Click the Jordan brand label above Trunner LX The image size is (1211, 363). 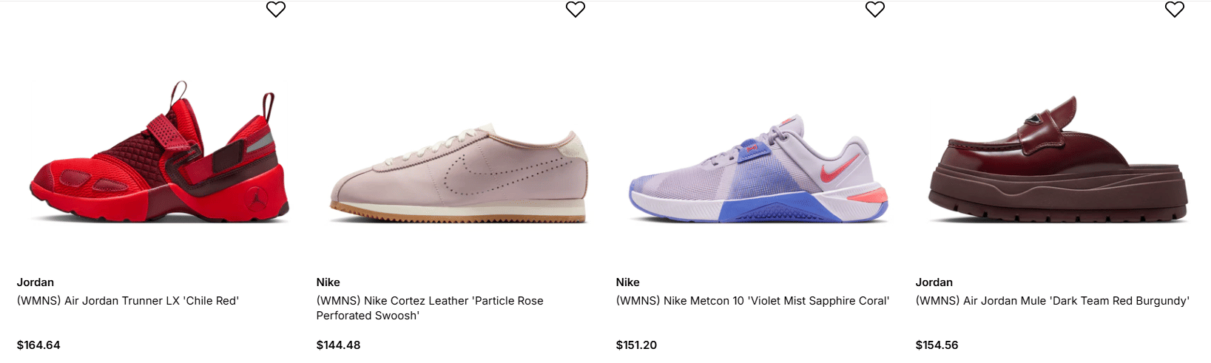pos(36,282)
